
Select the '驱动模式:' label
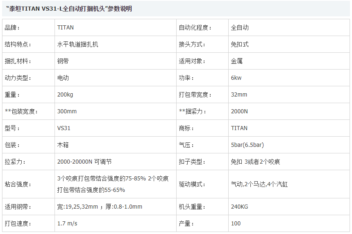(192, 184)
